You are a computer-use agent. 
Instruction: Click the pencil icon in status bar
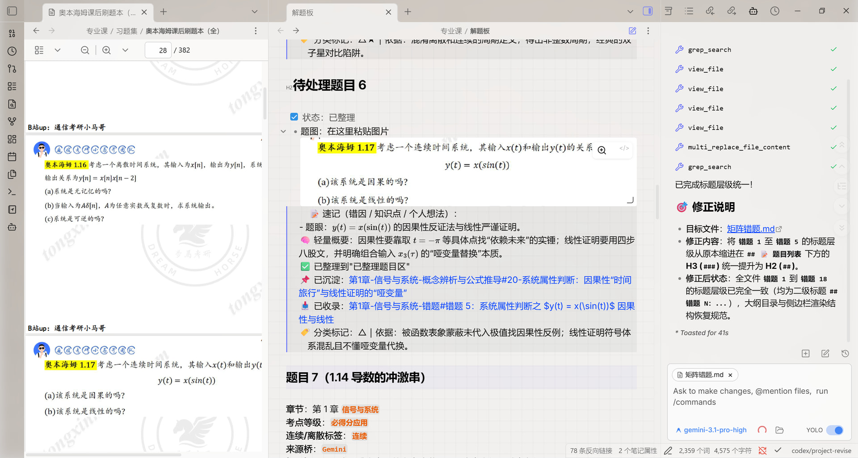[668, 450]
